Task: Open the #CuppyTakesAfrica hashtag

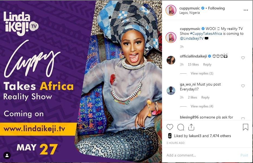Action: (x=206, y=33)
